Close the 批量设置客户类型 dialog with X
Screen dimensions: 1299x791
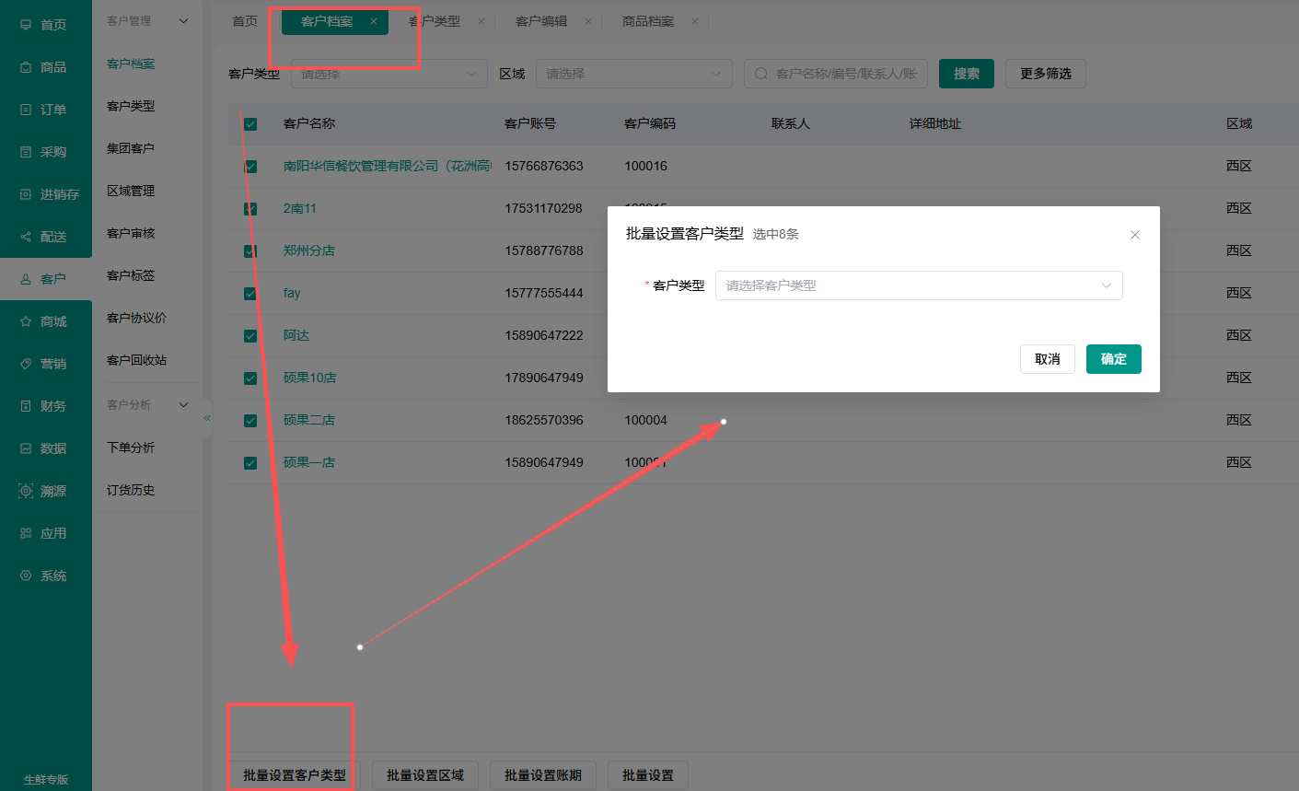[1135, 235]
